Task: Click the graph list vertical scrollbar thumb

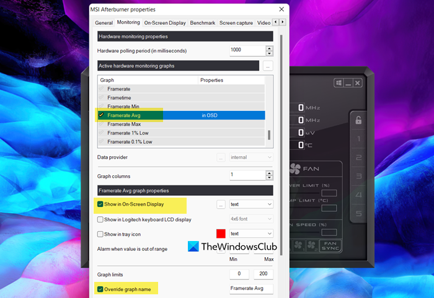Action: point(269,135)
